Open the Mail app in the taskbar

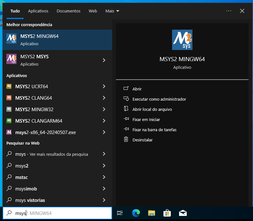pyautogui.click(x=183, y=213)
